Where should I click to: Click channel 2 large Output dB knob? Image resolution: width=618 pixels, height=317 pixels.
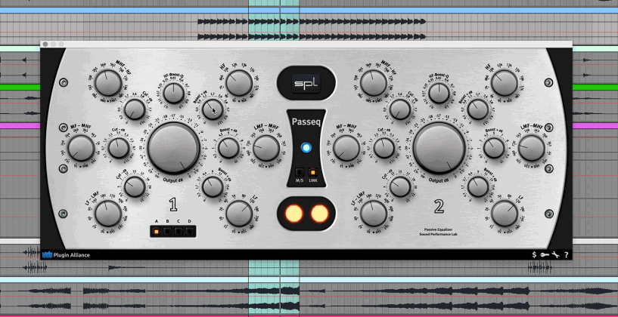coord(439,148)
